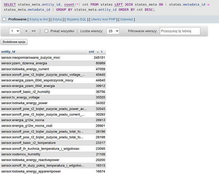
Task: Enable the Profilowanie checkbox
Action: [4, 19]
